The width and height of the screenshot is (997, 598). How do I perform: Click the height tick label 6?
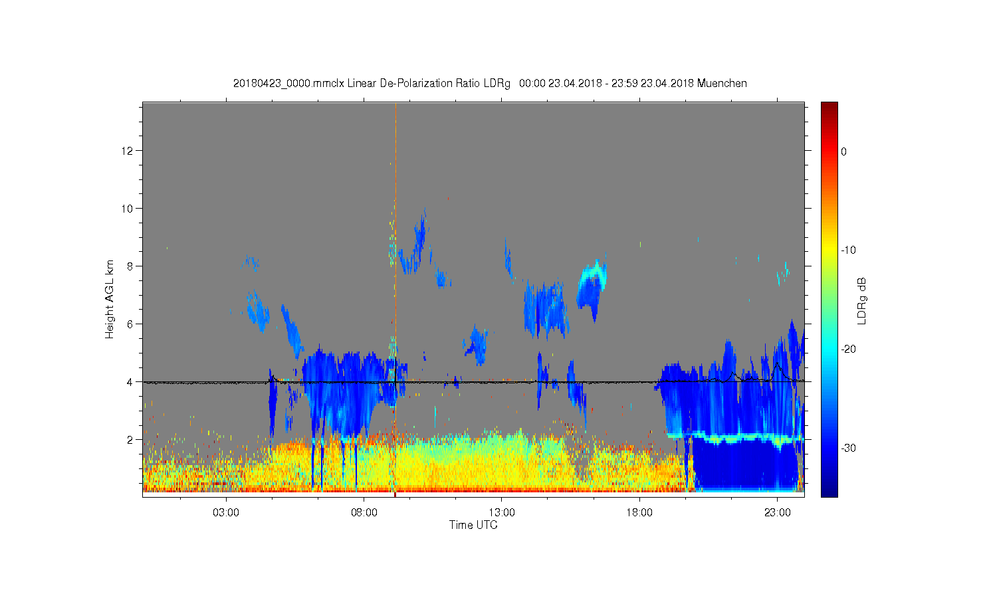pos(129,324)
